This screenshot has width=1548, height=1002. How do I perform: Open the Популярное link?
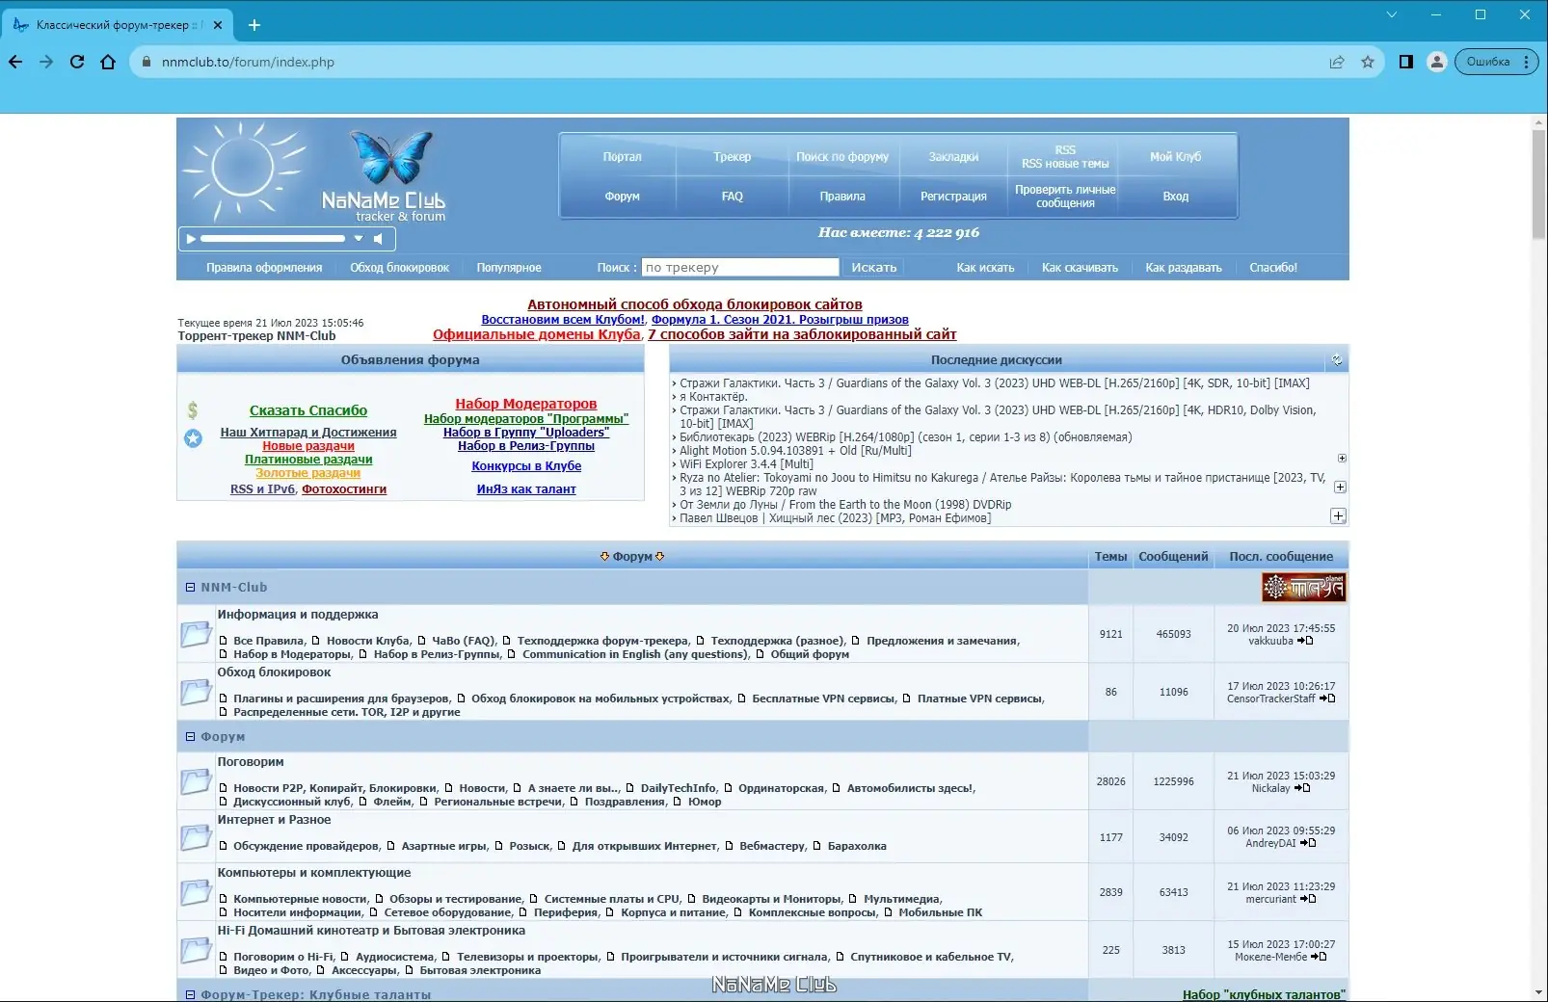click(x=509, y=268)
